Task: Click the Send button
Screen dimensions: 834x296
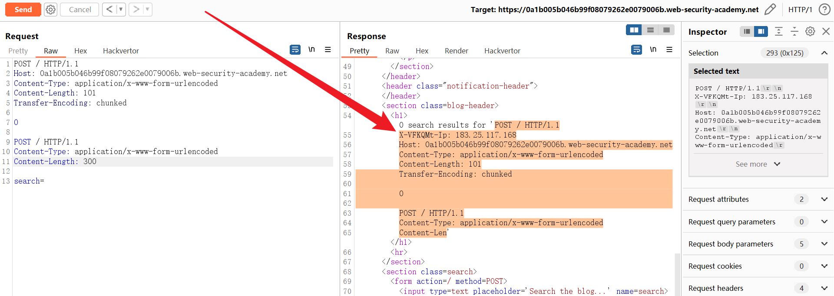Action: click(x=23, y=10)
